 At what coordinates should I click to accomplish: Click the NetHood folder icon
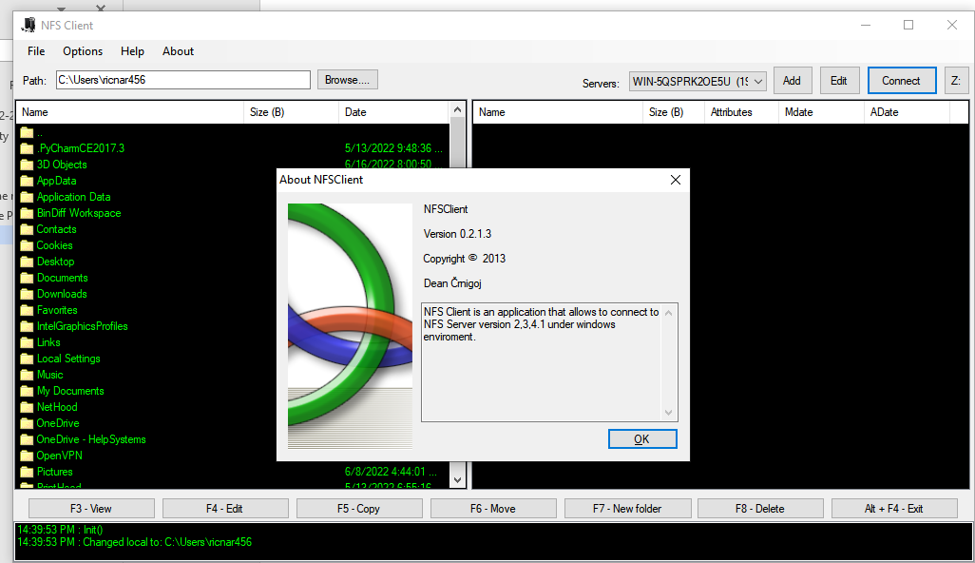(27, 407)
